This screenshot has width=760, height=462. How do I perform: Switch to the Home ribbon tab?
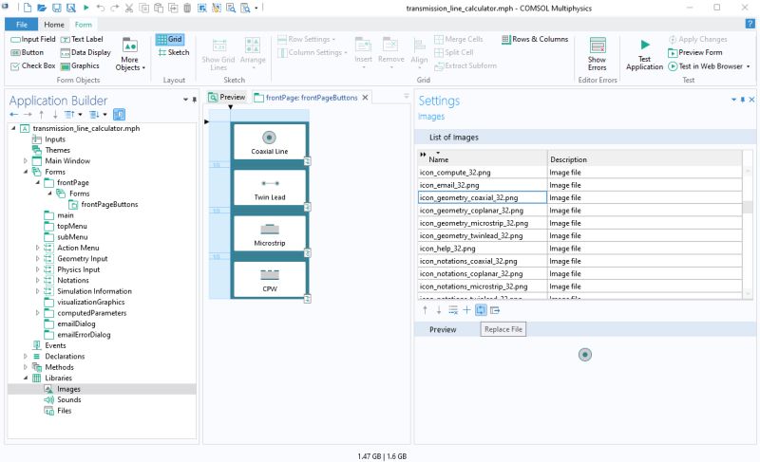click(x=54, y=24)
